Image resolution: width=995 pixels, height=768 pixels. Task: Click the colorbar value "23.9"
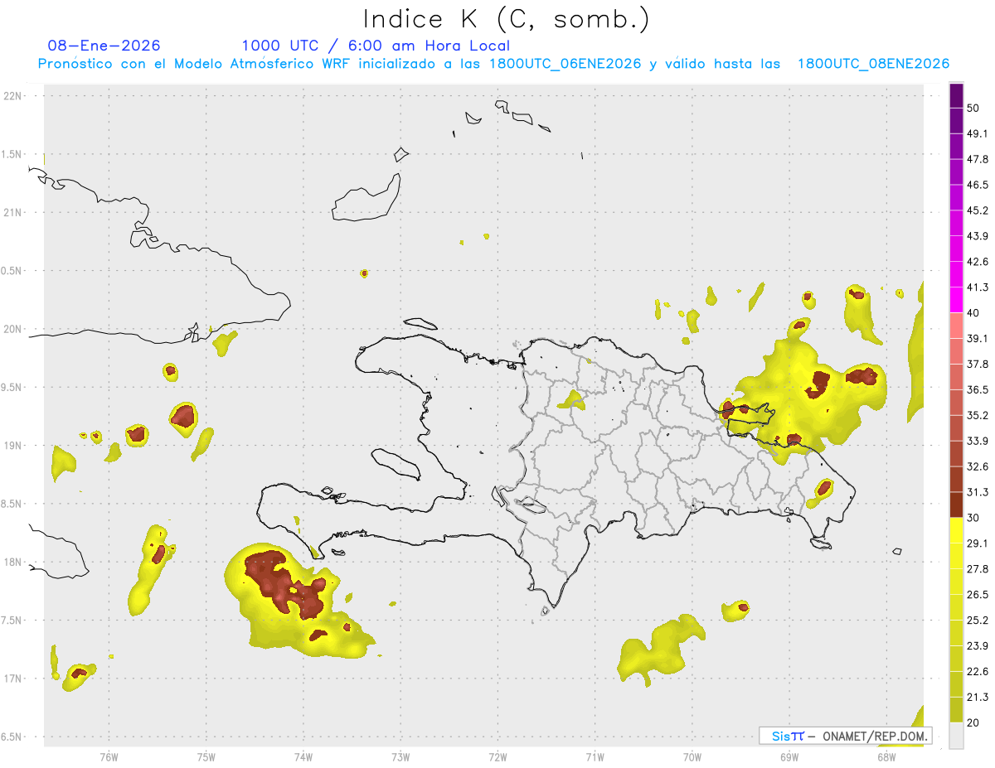point(978,646)
